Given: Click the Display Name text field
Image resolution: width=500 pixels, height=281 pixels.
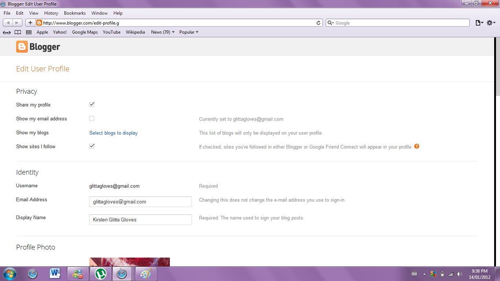Looking at the screenshot, I should point(141,220).
